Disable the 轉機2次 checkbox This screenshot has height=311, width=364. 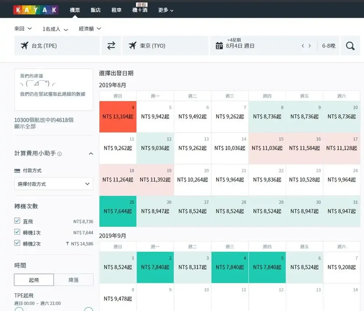pos(17,243)
